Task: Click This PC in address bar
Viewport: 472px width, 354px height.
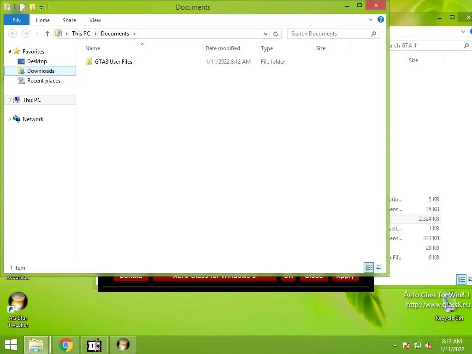Action: pos(81,33)
